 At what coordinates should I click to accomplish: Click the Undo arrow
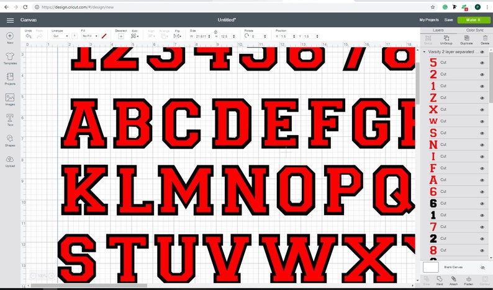pos(29,36)
